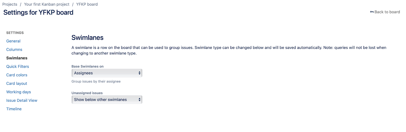406x132 pixels.
Task: Navigate to Working days settings
Action: [19, 92]
